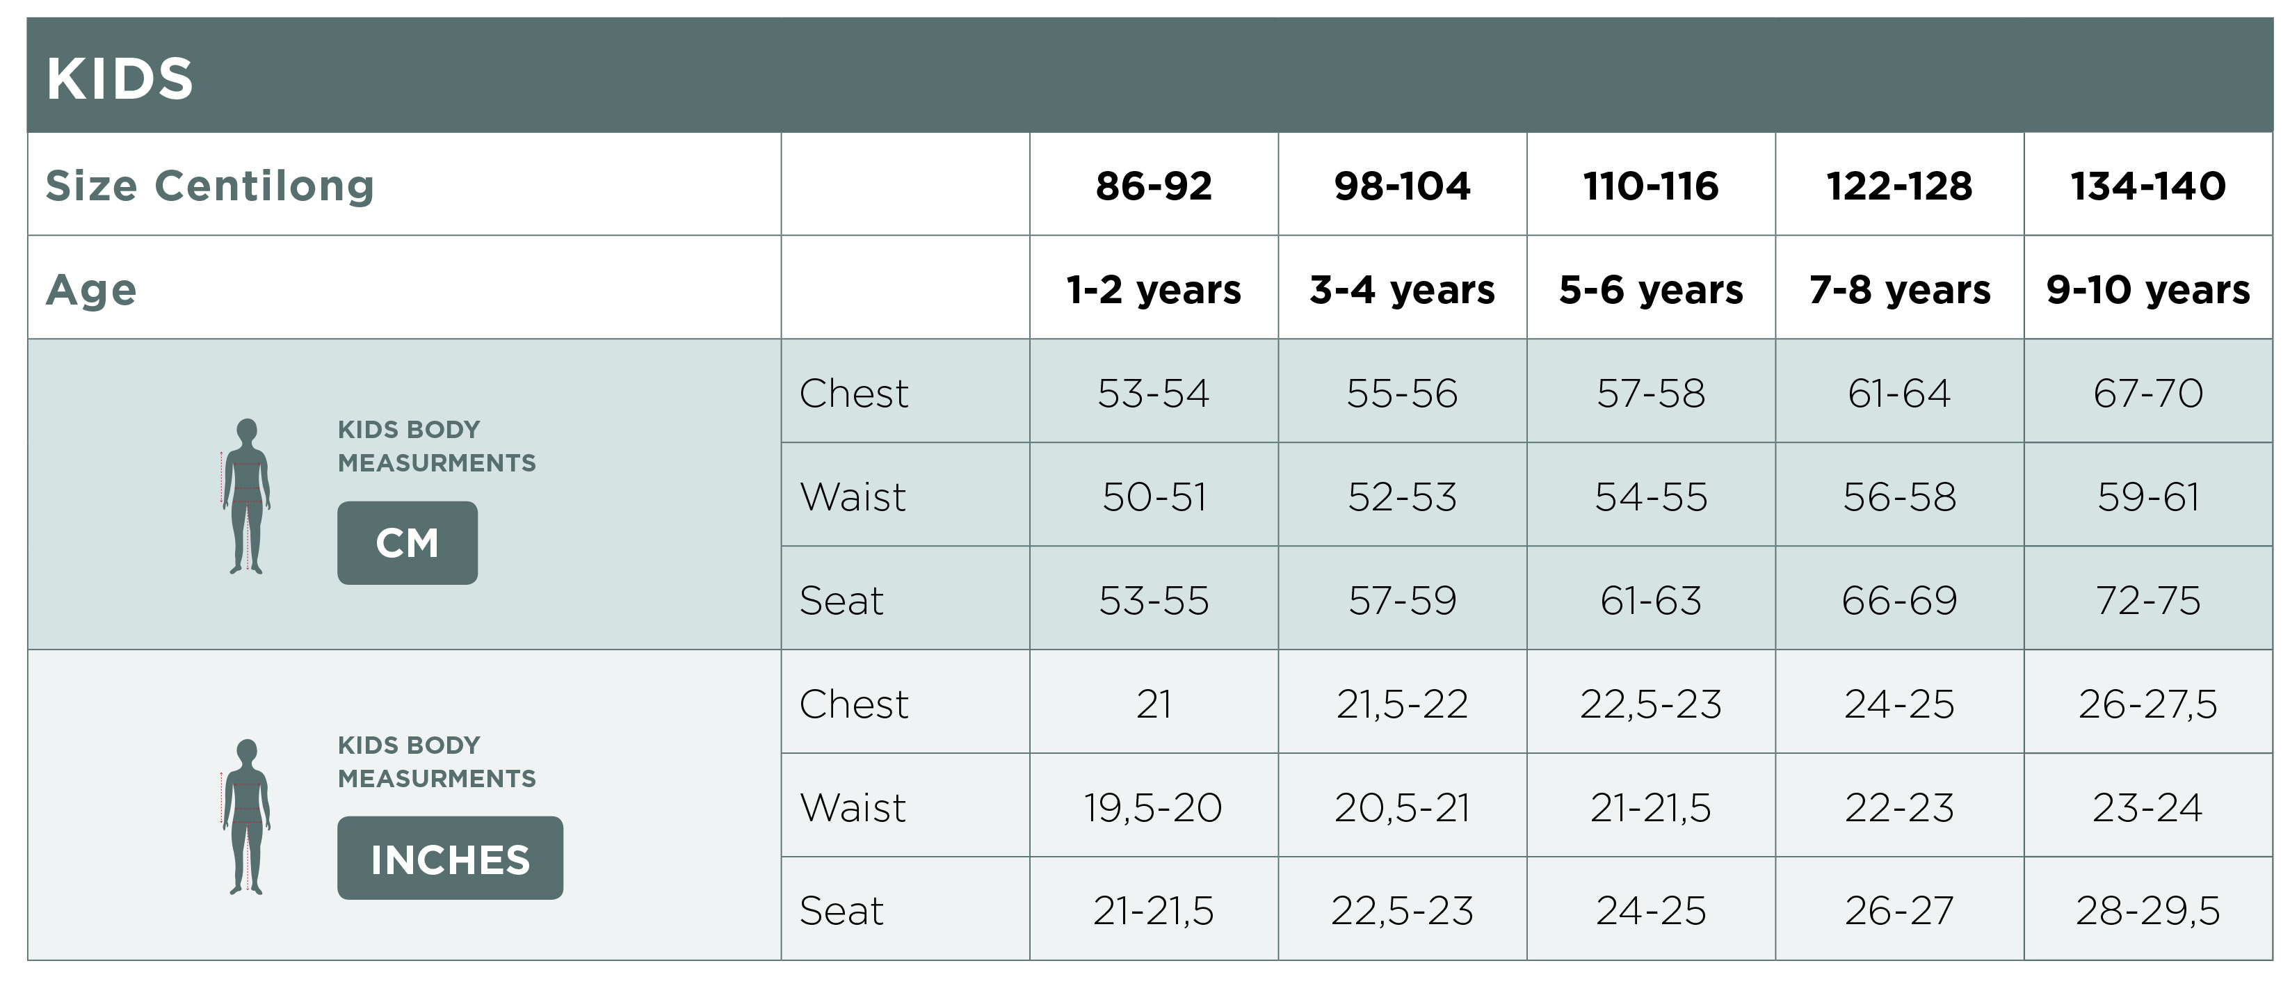Click the 28-29,5 seat measurement cell
The width and height of the screenshot is (2290, 993).
pos(2147,910)
